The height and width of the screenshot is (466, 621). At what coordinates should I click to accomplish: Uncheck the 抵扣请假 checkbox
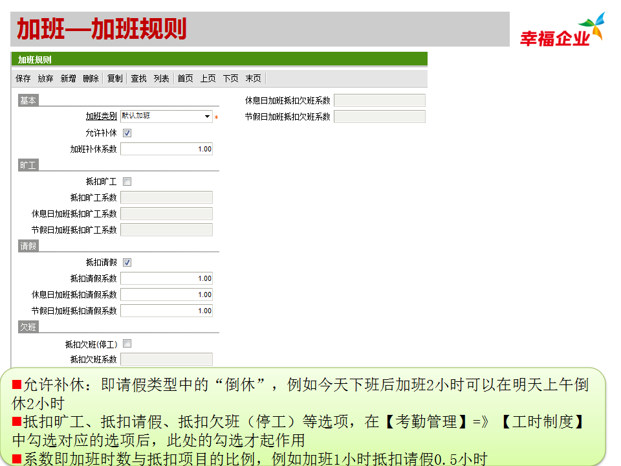tap(127, 263)
